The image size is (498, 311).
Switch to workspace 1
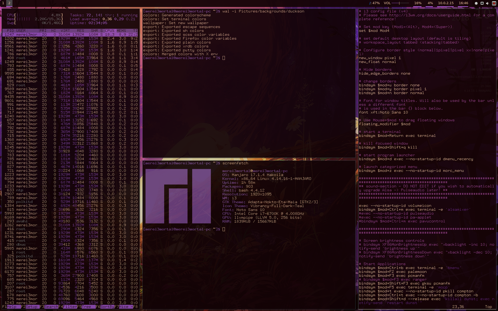tap(2, 3)
